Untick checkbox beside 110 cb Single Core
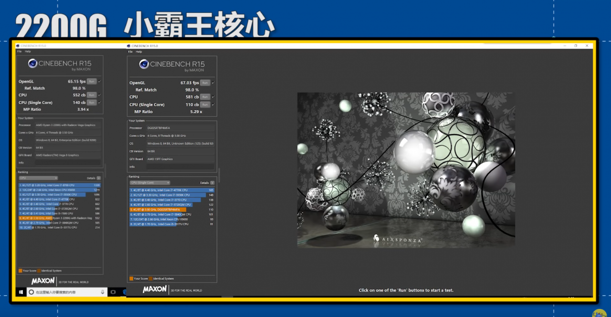Image resolution: width=611 pixels, height=317 pixels. coord(213,104)
